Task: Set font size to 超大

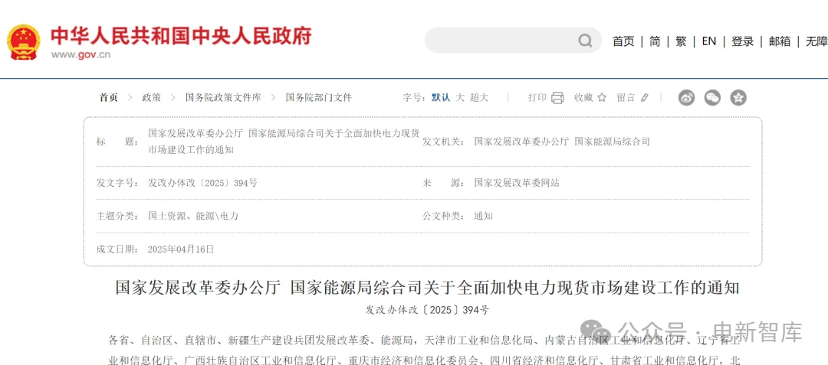Action: [x=479, y=97]
